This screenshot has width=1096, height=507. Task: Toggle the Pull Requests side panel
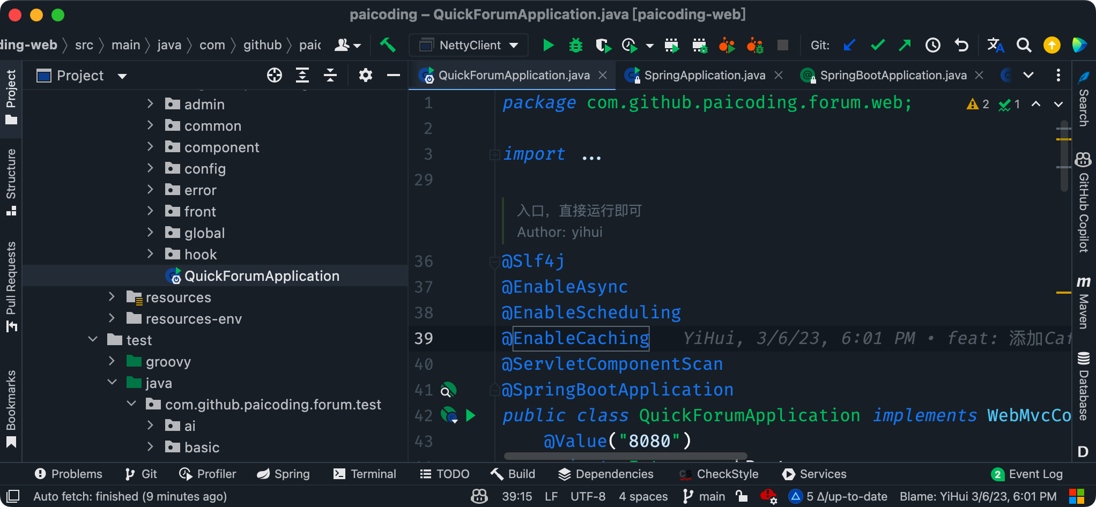11,287
